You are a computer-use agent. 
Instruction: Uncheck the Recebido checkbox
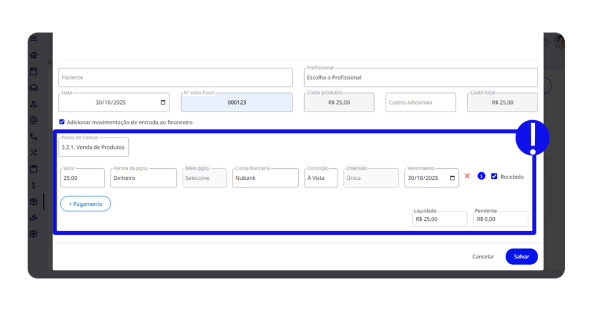pos(494,176)
